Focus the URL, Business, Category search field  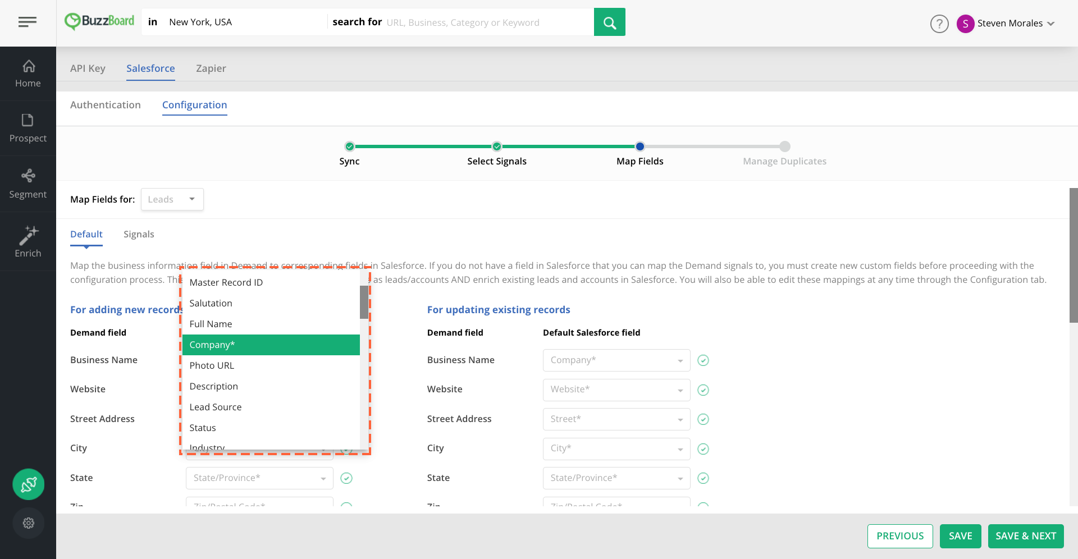487,22
